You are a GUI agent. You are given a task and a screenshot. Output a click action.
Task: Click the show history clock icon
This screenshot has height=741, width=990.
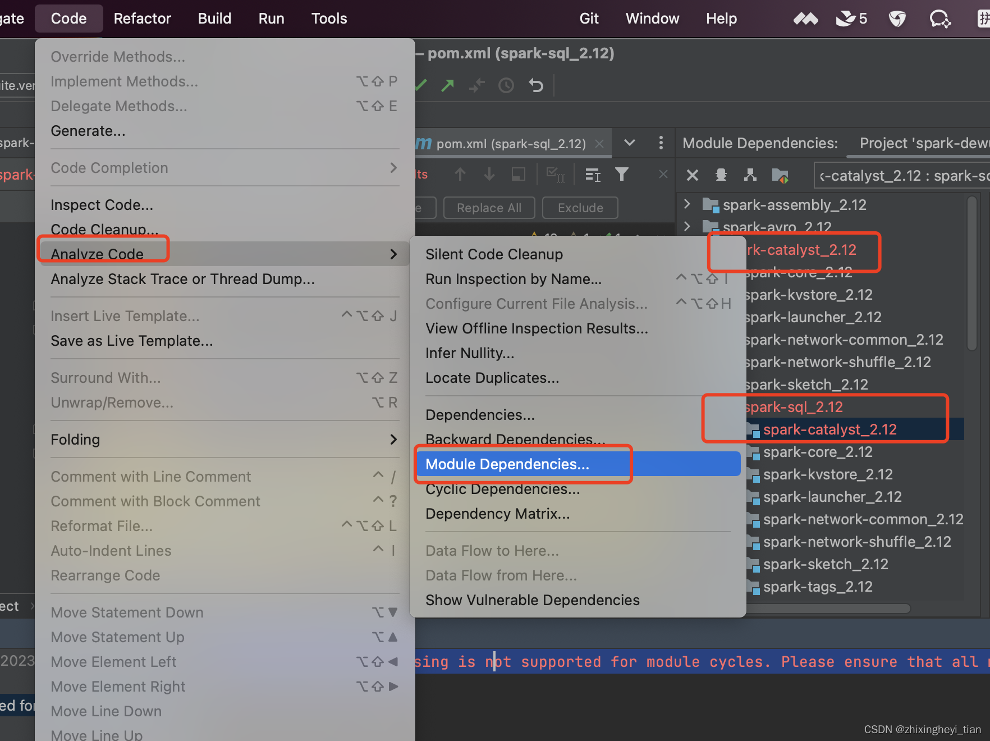(x=506, y=85)
